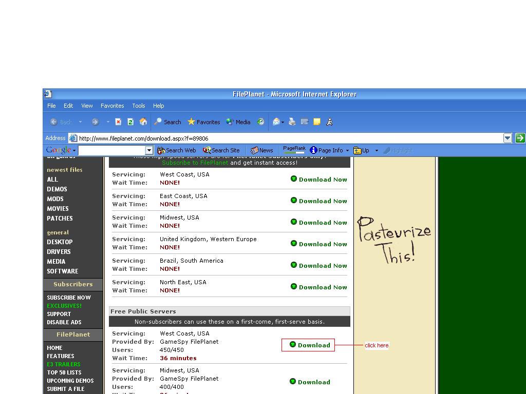
Task: Open the Favorites pane
Action: pyautogui.click(x=203, y=122)
